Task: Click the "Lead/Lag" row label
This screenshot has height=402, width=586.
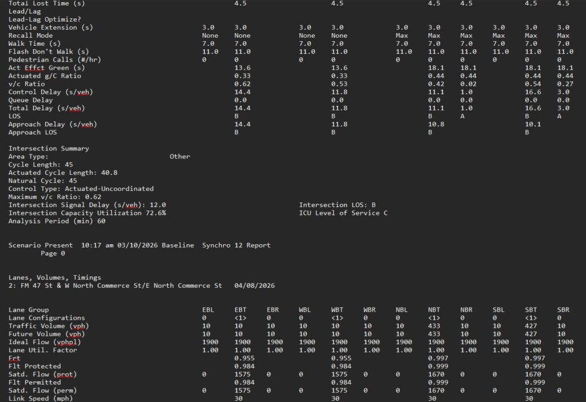Action: 25,11
